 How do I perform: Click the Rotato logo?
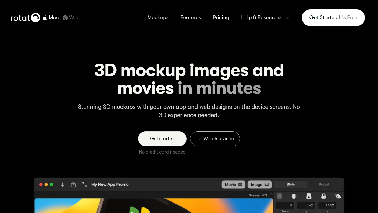tap(25, 18)
